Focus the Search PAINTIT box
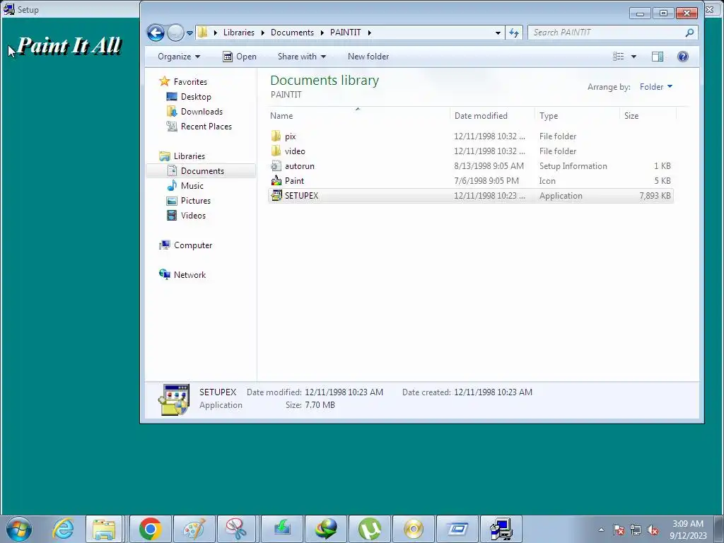This screenshot has width=724, height=543. 605,33
